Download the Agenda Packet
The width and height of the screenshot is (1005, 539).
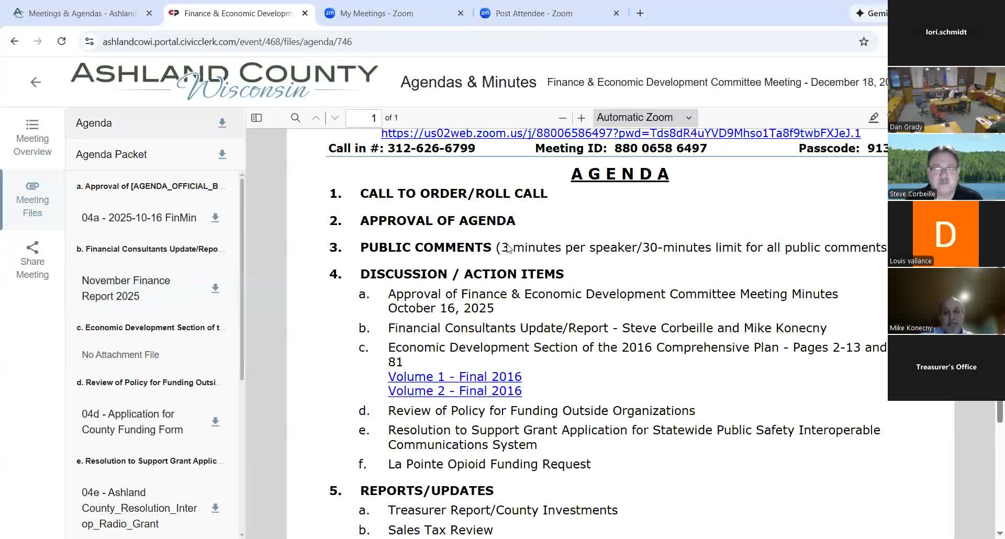click(x=222, y=154)
